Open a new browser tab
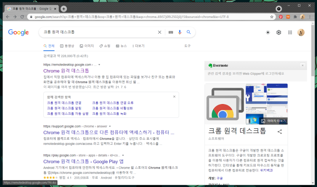The width and height of the screenshot is (317, 187). [64, 9]
